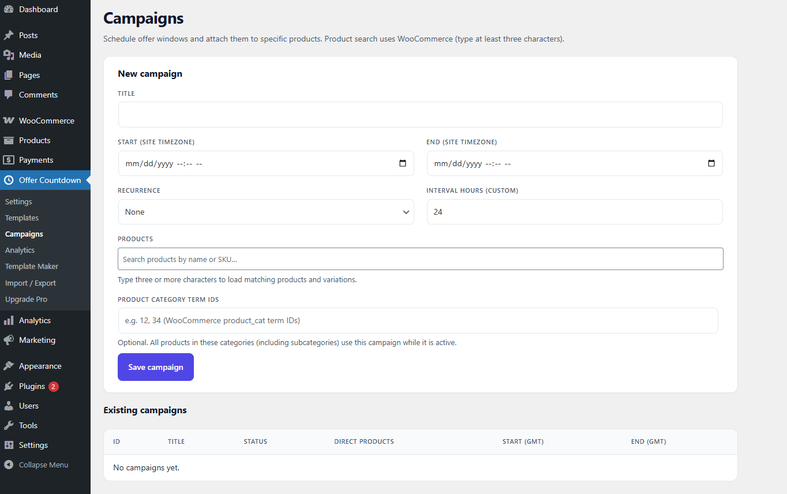Click the Comments speech bubble icon

[9, 95]
